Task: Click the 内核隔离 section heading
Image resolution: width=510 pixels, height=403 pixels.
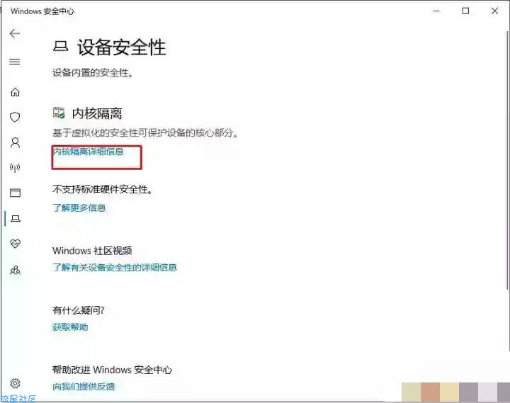Action: [x=97, y=113]
